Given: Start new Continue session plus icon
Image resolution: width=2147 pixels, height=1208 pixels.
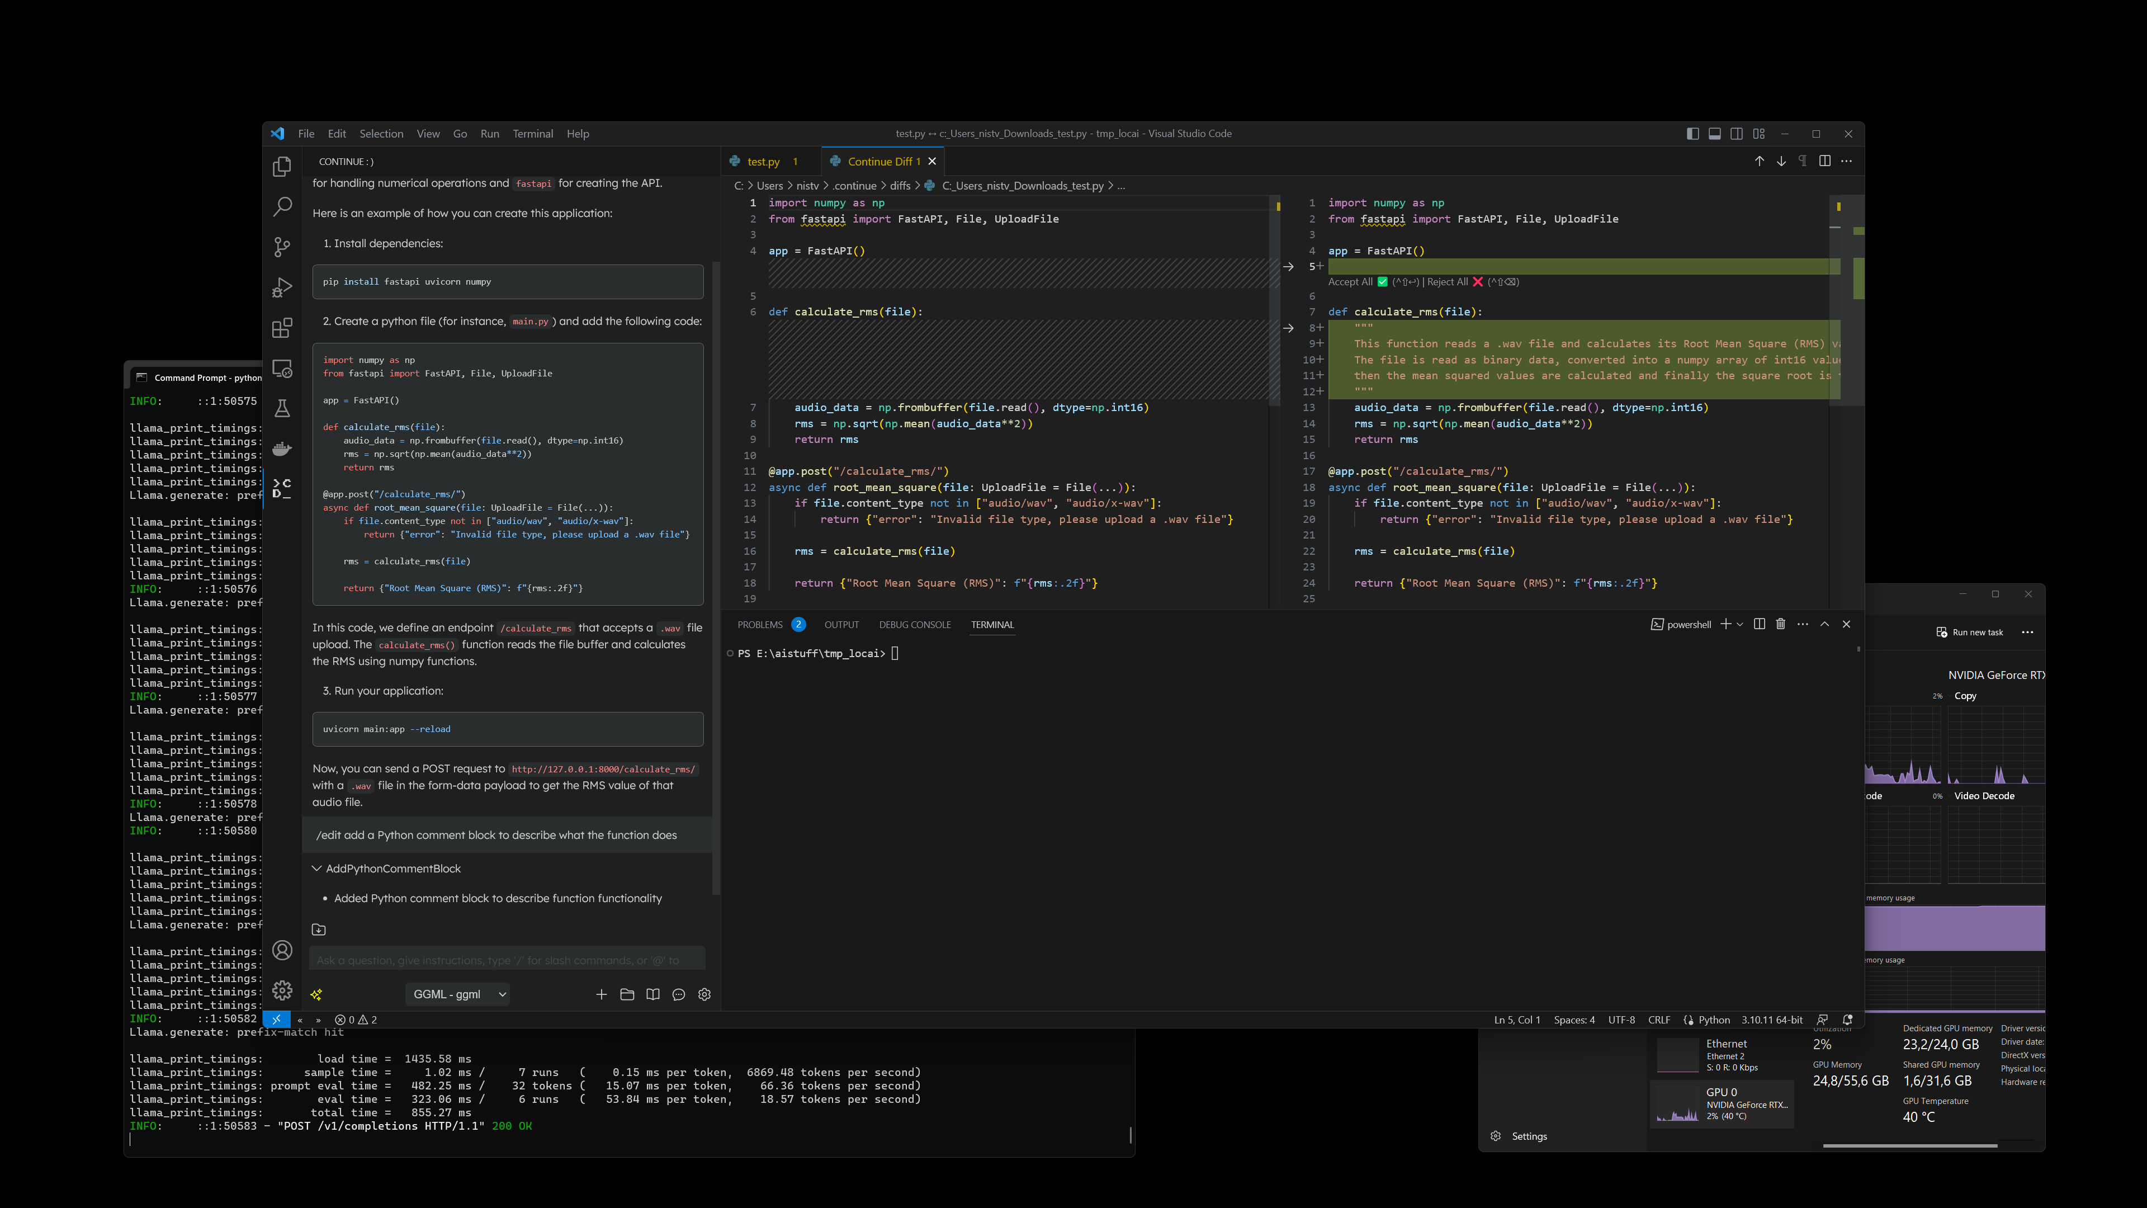Looking at the screenshot, I should click(x=601, y=994).
